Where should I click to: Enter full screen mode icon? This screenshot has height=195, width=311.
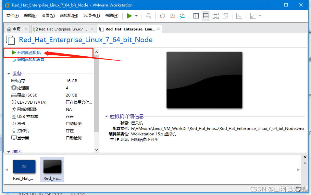[216, 16]
